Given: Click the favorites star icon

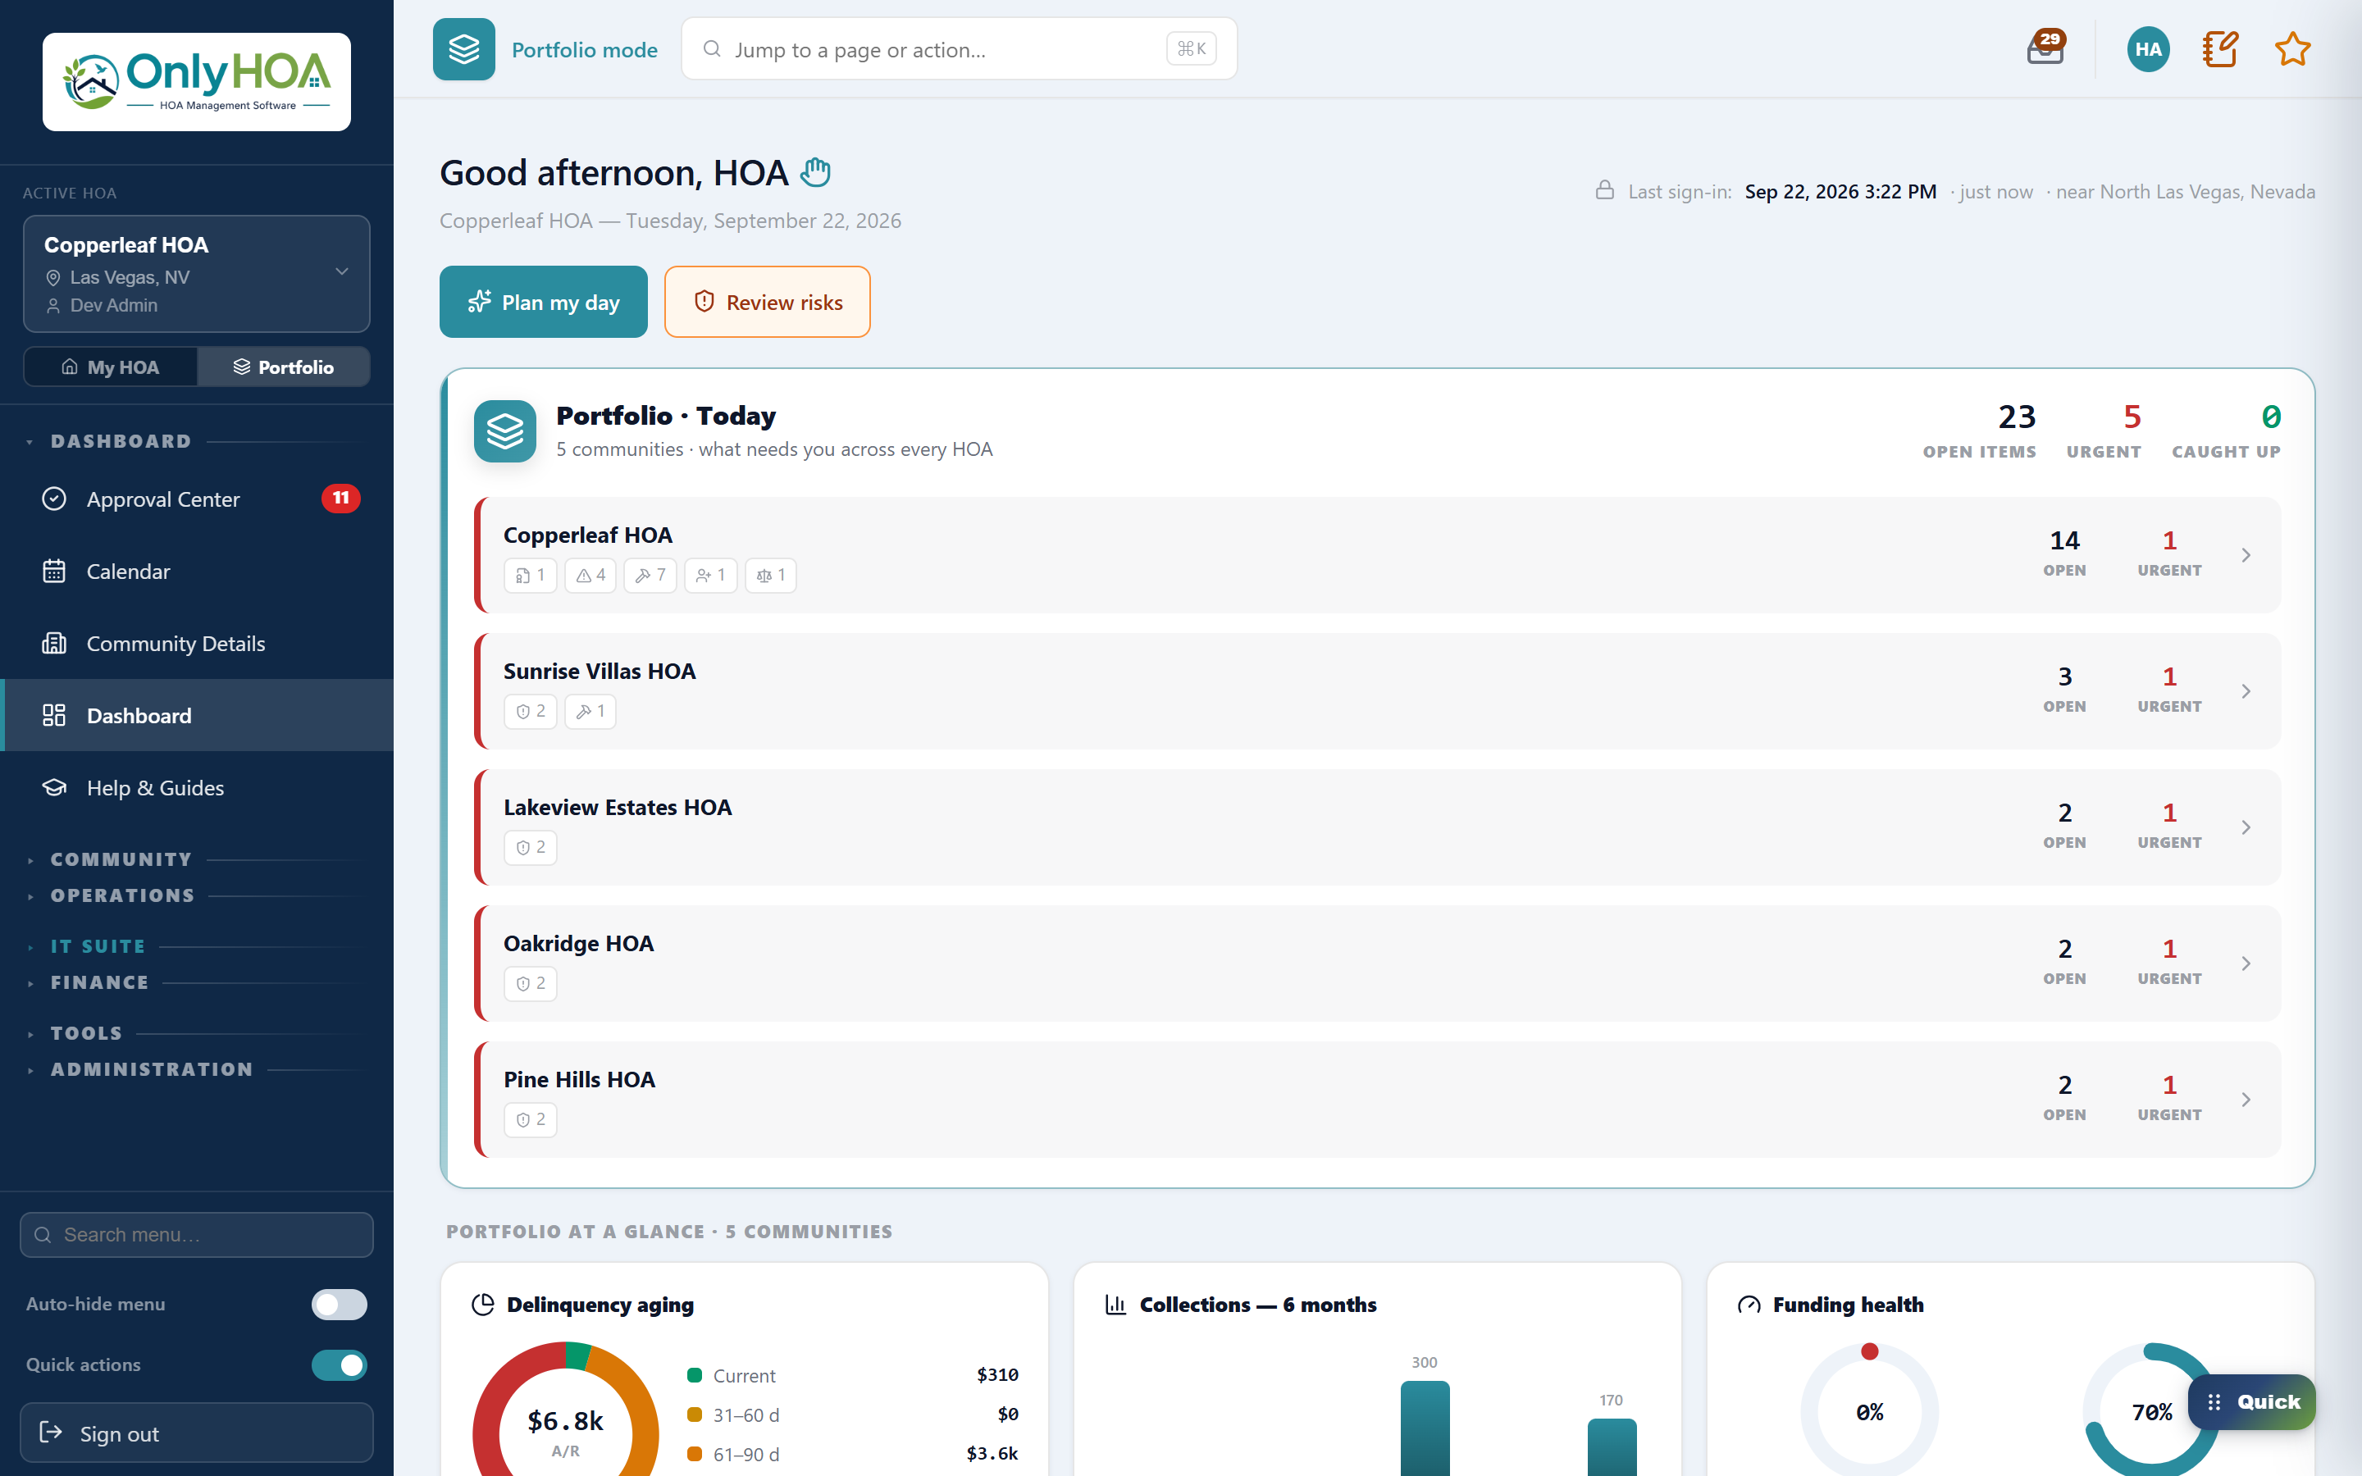Looking at the screenshot, I should click(2291, 49).
